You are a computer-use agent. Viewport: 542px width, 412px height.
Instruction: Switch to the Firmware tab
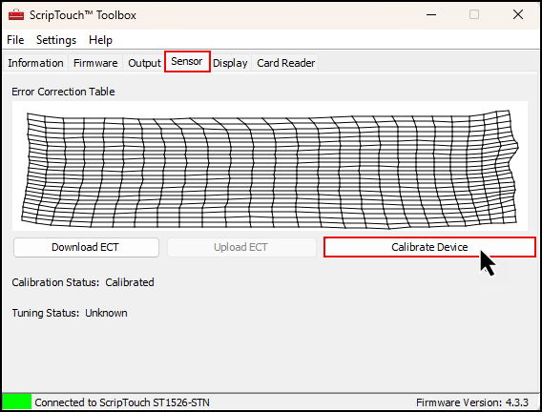(95, 63)
